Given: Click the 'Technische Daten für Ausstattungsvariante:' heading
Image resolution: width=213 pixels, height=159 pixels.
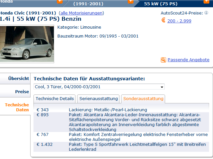Looking at the screenshot, I should pos(89,79).
